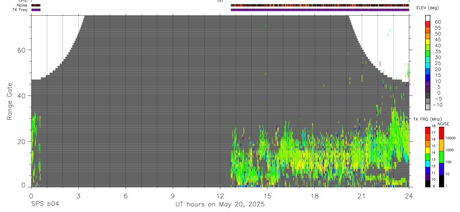Click the Noise strip above the afternoon data
Screen dimensions: 460x212
coord(320,5)
